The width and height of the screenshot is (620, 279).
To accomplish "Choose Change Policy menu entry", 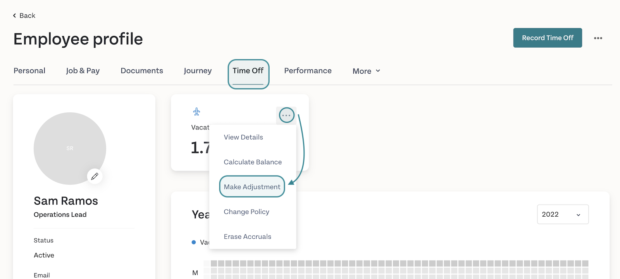I will 246,212.
